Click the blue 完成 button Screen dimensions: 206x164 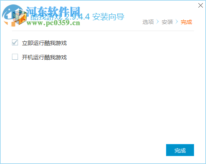pyautogui.click(x=180, y=150)
